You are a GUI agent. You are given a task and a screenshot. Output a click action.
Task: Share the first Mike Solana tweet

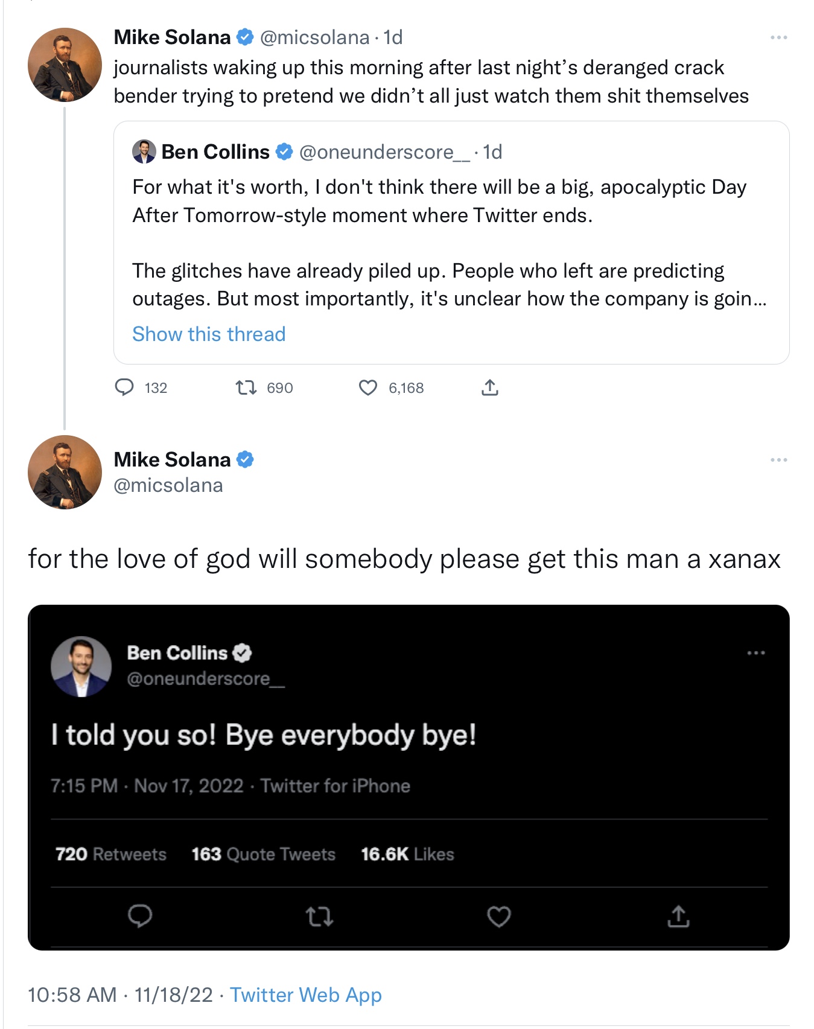click(x=490, y=387)
